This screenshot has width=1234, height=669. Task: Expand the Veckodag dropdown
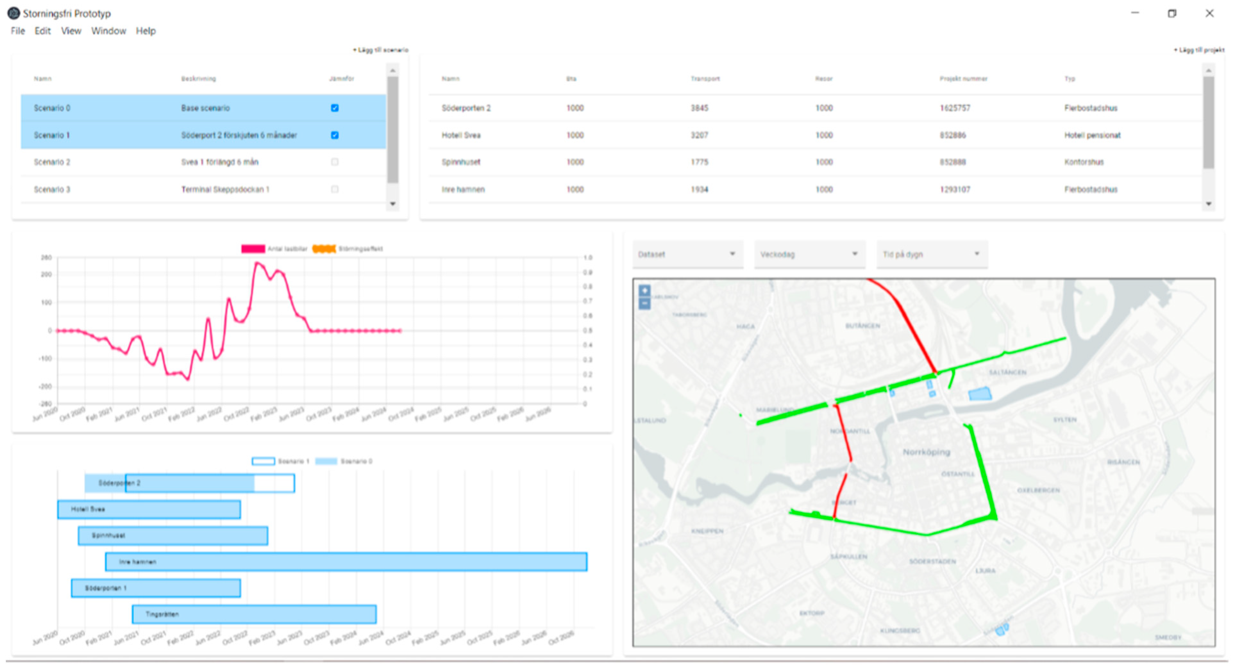pos(809,254)
